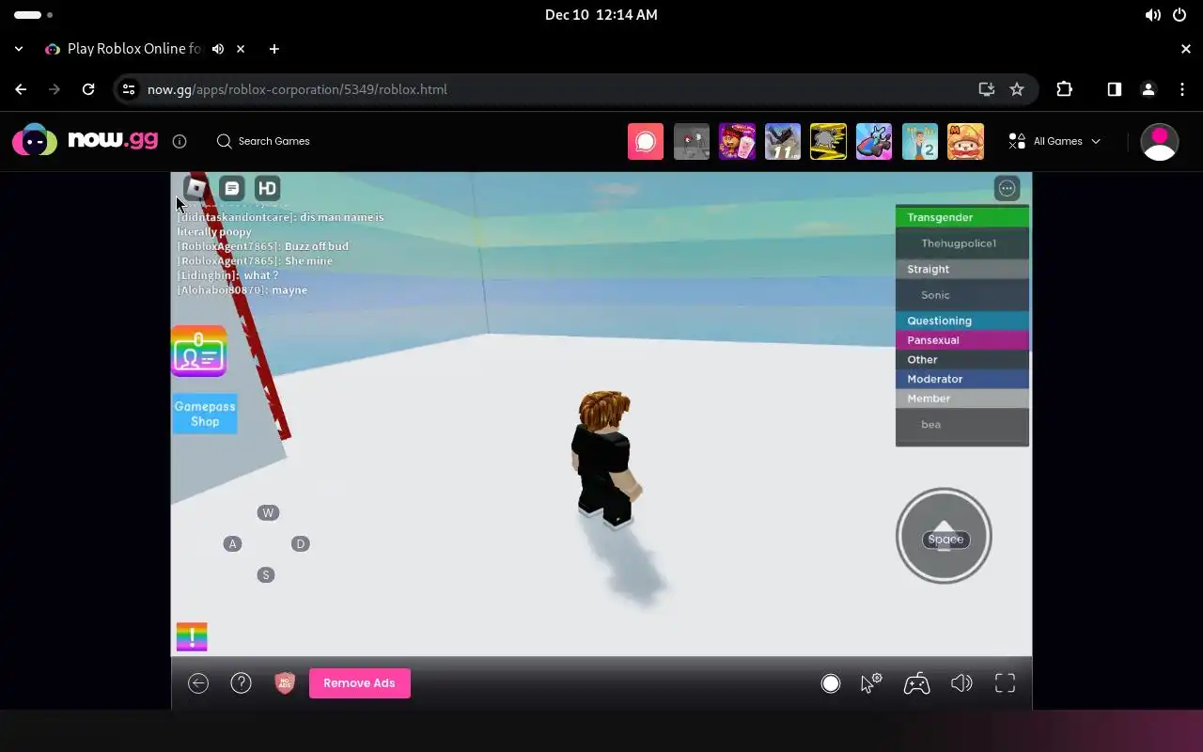Reload the page

88,89
